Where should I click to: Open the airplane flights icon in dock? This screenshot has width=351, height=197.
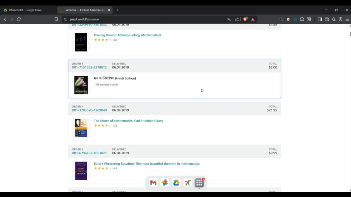188,183
